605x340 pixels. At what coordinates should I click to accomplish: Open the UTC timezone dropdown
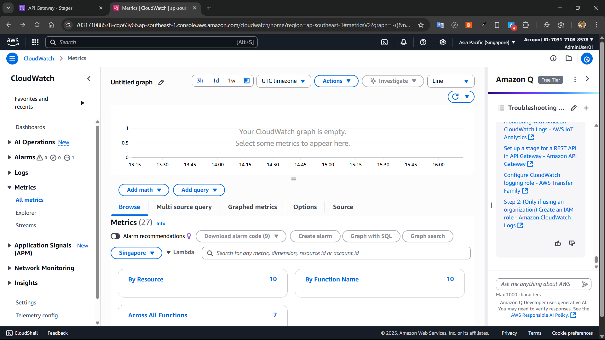coord(284,81)
